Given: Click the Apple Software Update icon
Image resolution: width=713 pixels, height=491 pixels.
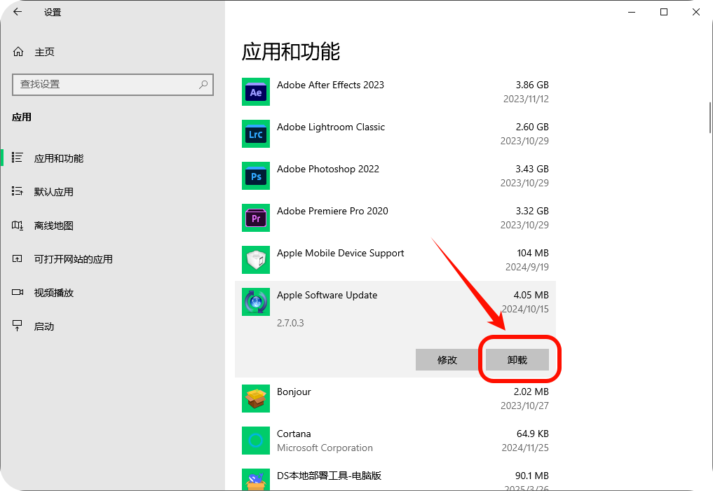Looking at the screenshot, I should 256,302.
